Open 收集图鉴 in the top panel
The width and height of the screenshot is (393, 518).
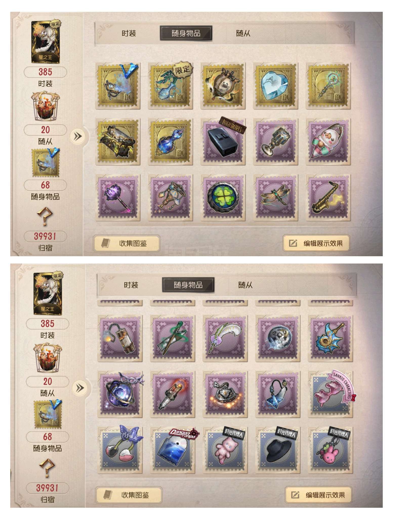click(x=127, y=243)
